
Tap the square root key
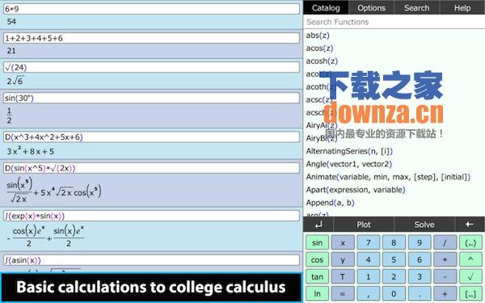(470, 276)
